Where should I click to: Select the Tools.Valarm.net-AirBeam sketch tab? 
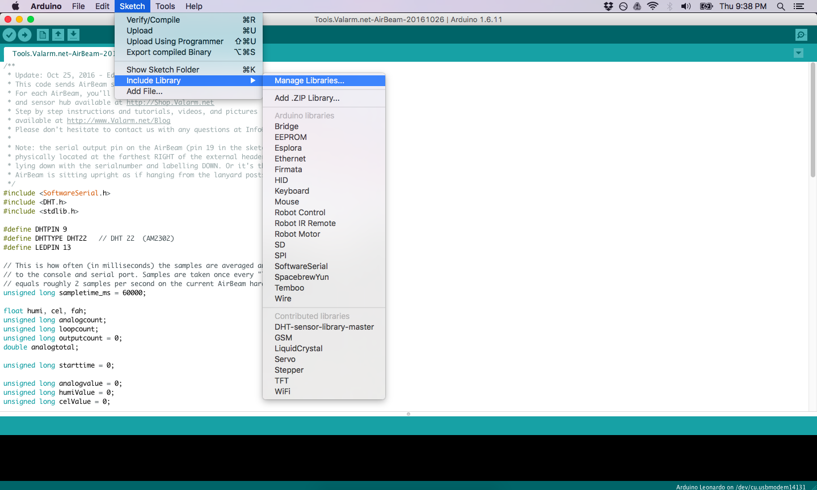pyautogui.click(x=60, y=54)
